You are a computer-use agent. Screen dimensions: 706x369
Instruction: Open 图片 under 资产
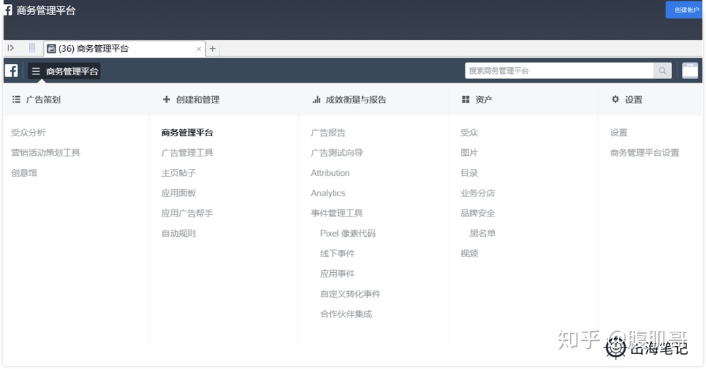click(x=469, y=152)
